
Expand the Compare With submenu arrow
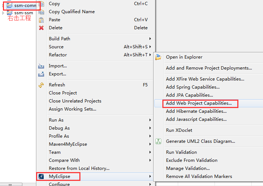coord(150,160)
